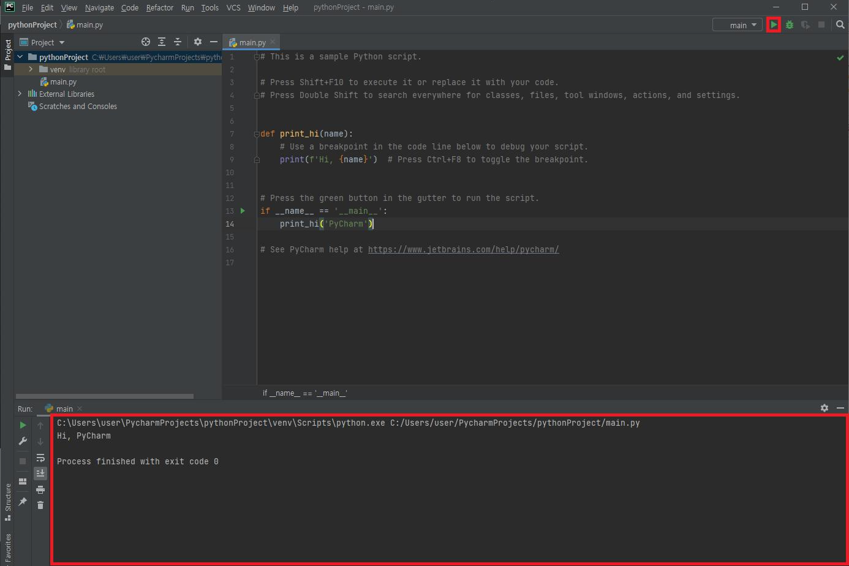Expand External Libraries node

20,94
